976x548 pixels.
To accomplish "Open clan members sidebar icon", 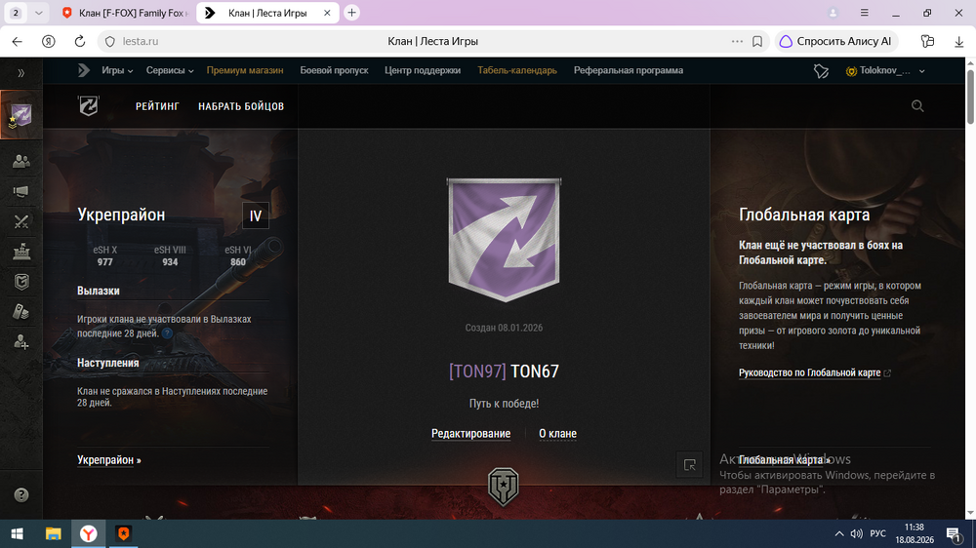I will [x=21, y=162].
